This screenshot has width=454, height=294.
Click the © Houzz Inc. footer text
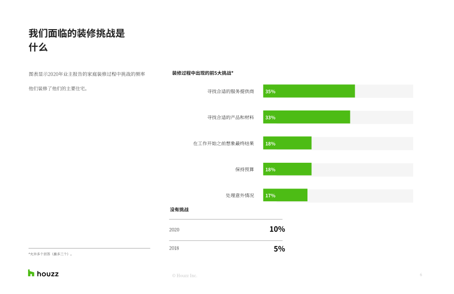[185, 275]
